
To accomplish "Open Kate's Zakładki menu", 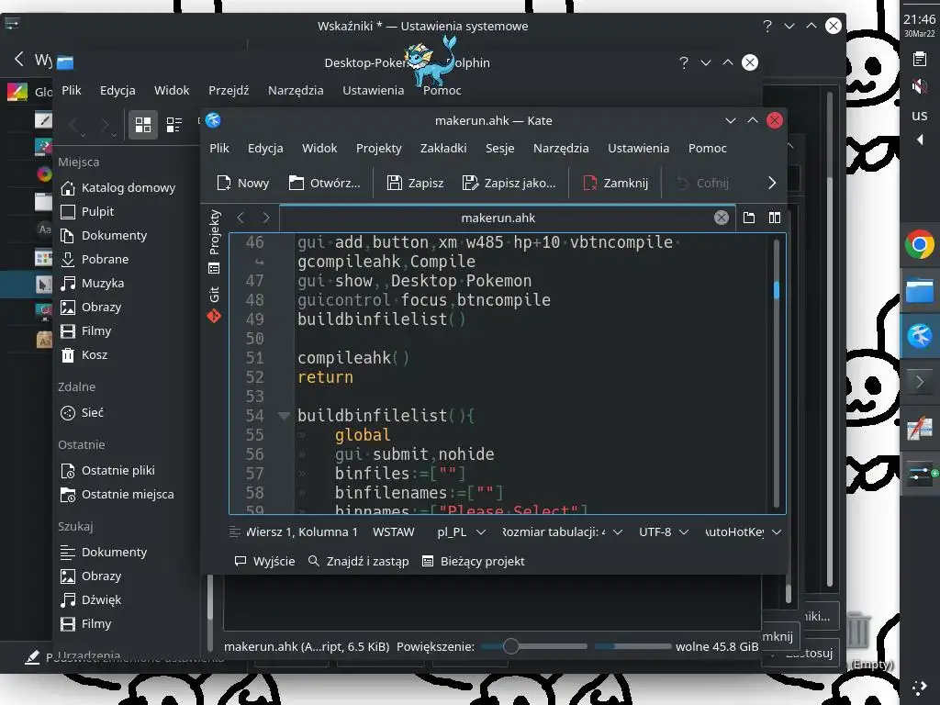I will pos(443,148).
